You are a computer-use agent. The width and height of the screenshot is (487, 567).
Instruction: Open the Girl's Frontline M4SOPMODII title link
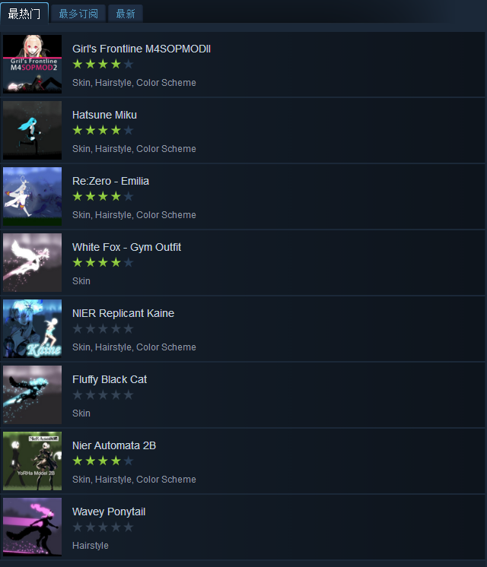coord(142,49)
